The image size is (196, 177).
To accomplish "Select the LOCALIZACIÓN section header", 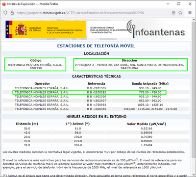I will click(x=97, y=53).
